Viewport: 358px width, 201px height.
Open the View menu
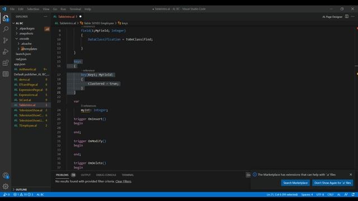tap(46, 9)
